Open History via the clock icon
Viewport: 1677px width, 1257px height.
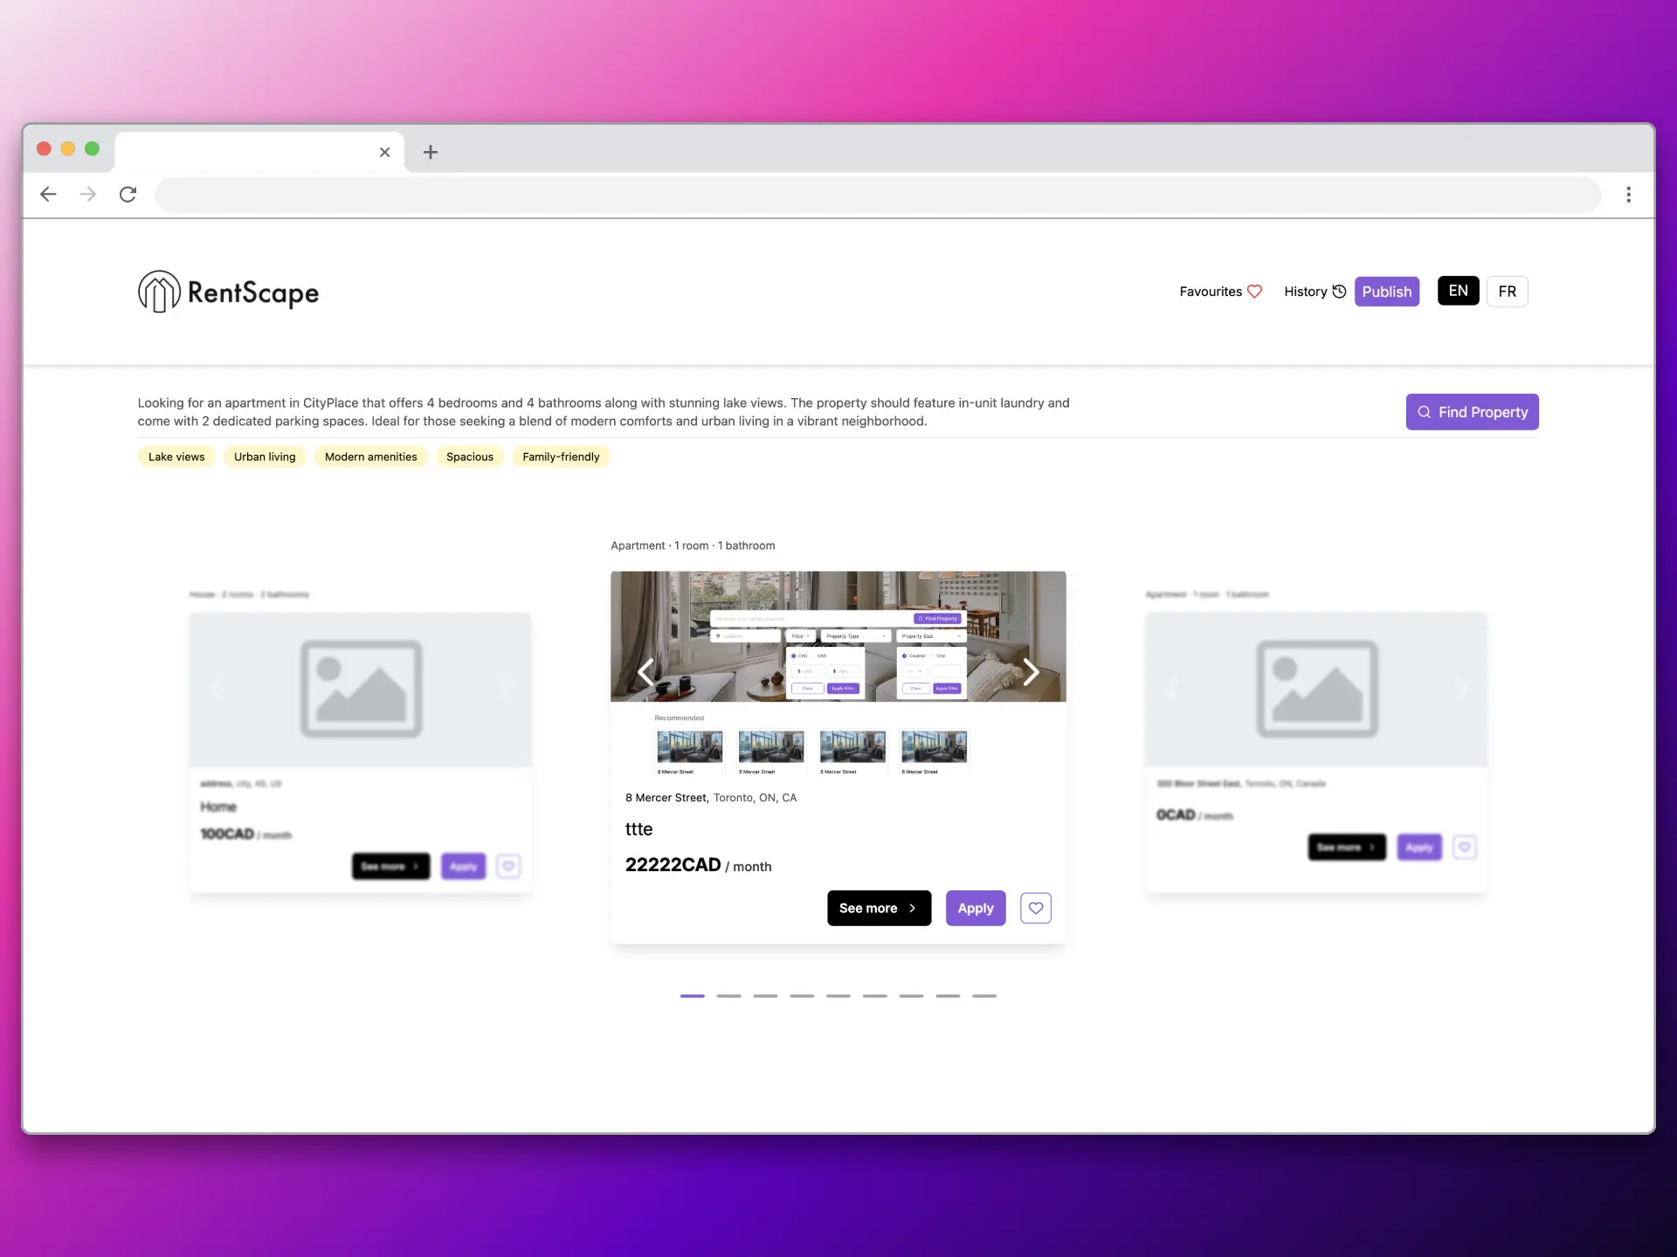tap(1339, 291)
